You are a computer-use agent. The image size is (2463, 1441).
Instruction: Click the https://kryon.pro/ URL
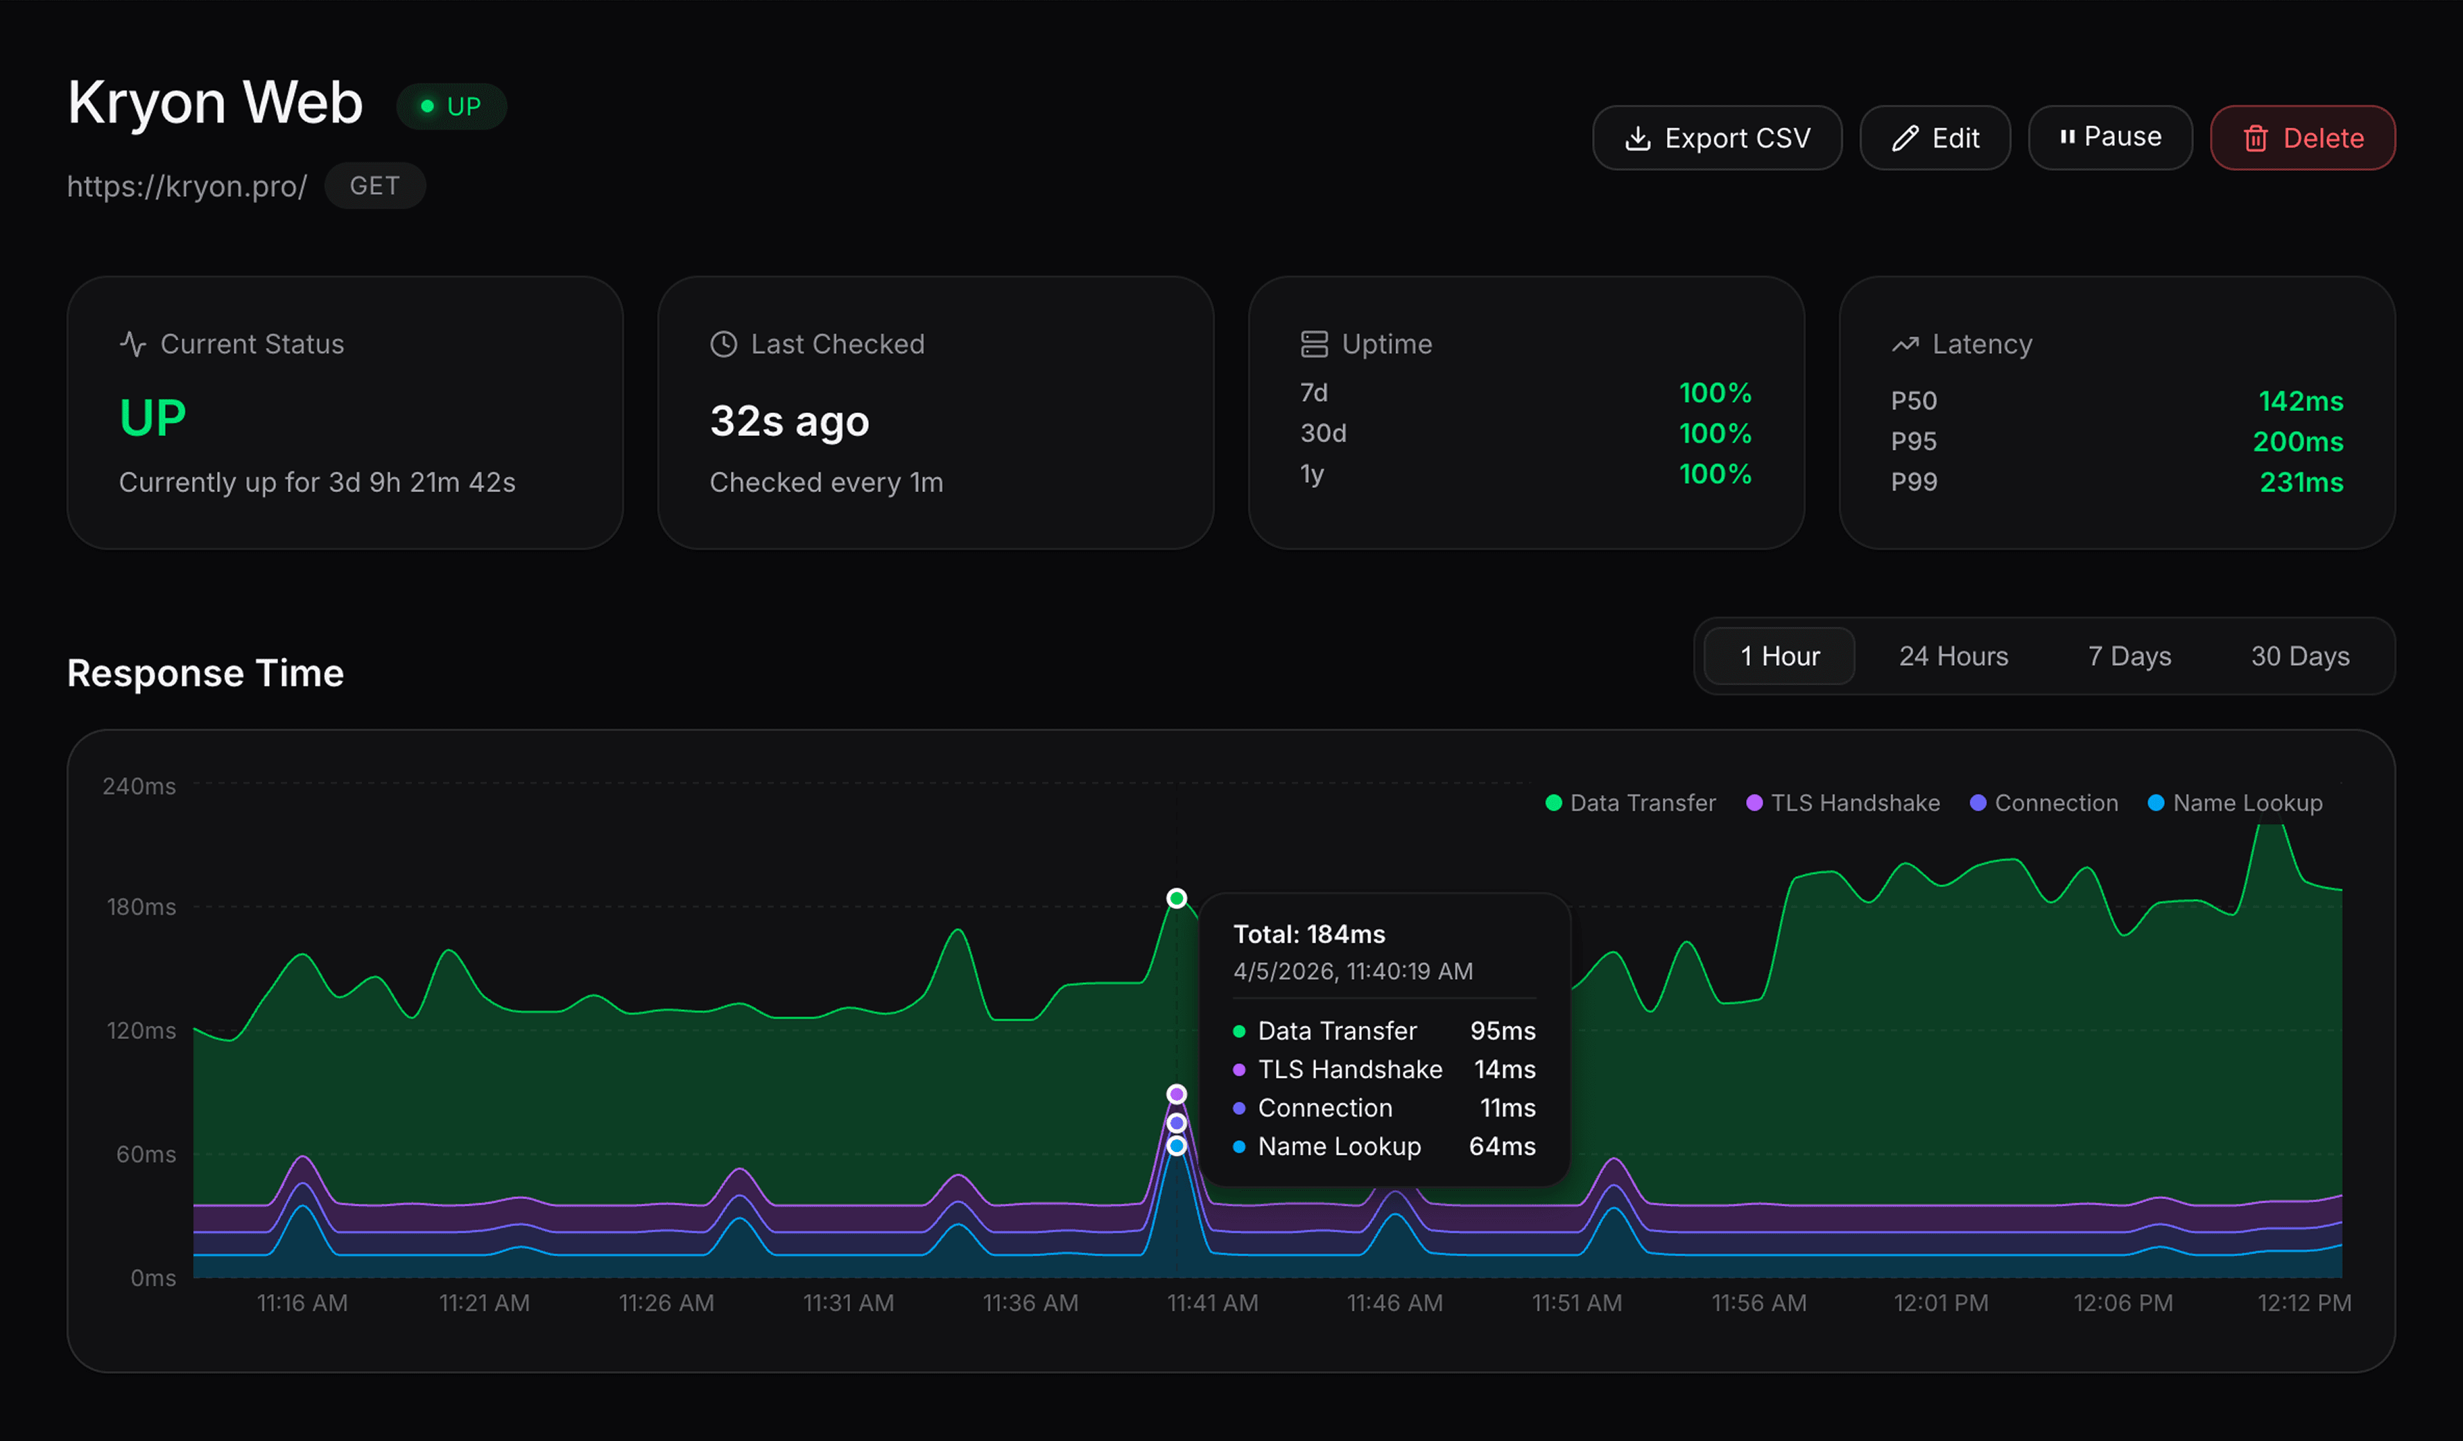[187, 186]
